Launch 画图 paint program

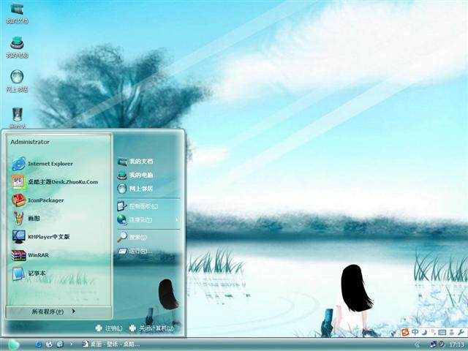click(26, 218)
